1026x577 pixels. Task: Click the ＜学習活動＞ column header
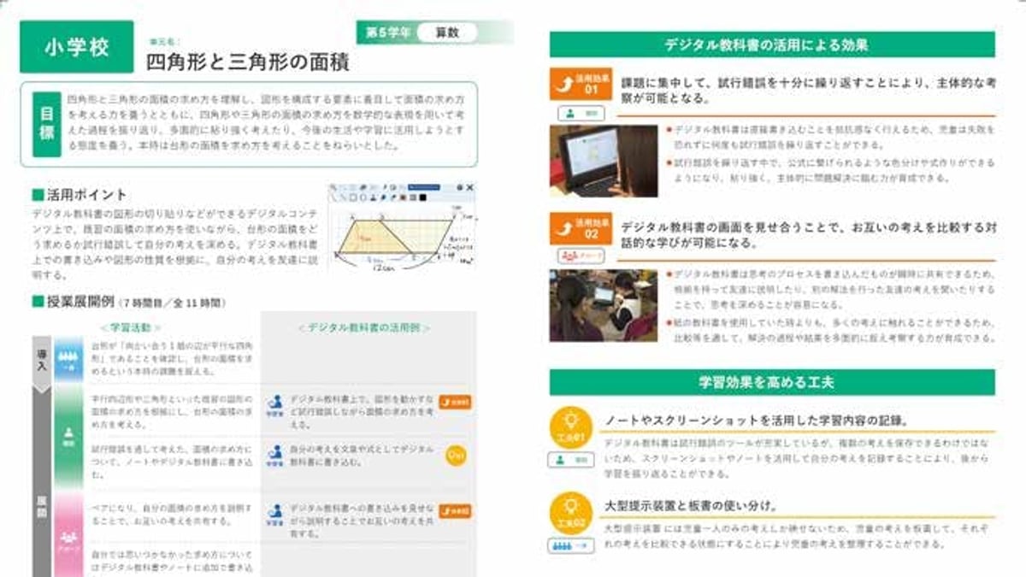pyautogui.click(x=130, y=327)
